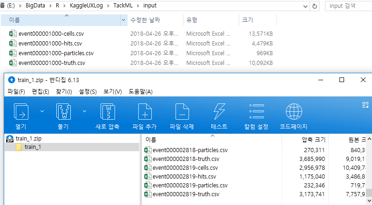
Task: Run the 테스트 (Test) lightning icon
Action: [219, 112]
